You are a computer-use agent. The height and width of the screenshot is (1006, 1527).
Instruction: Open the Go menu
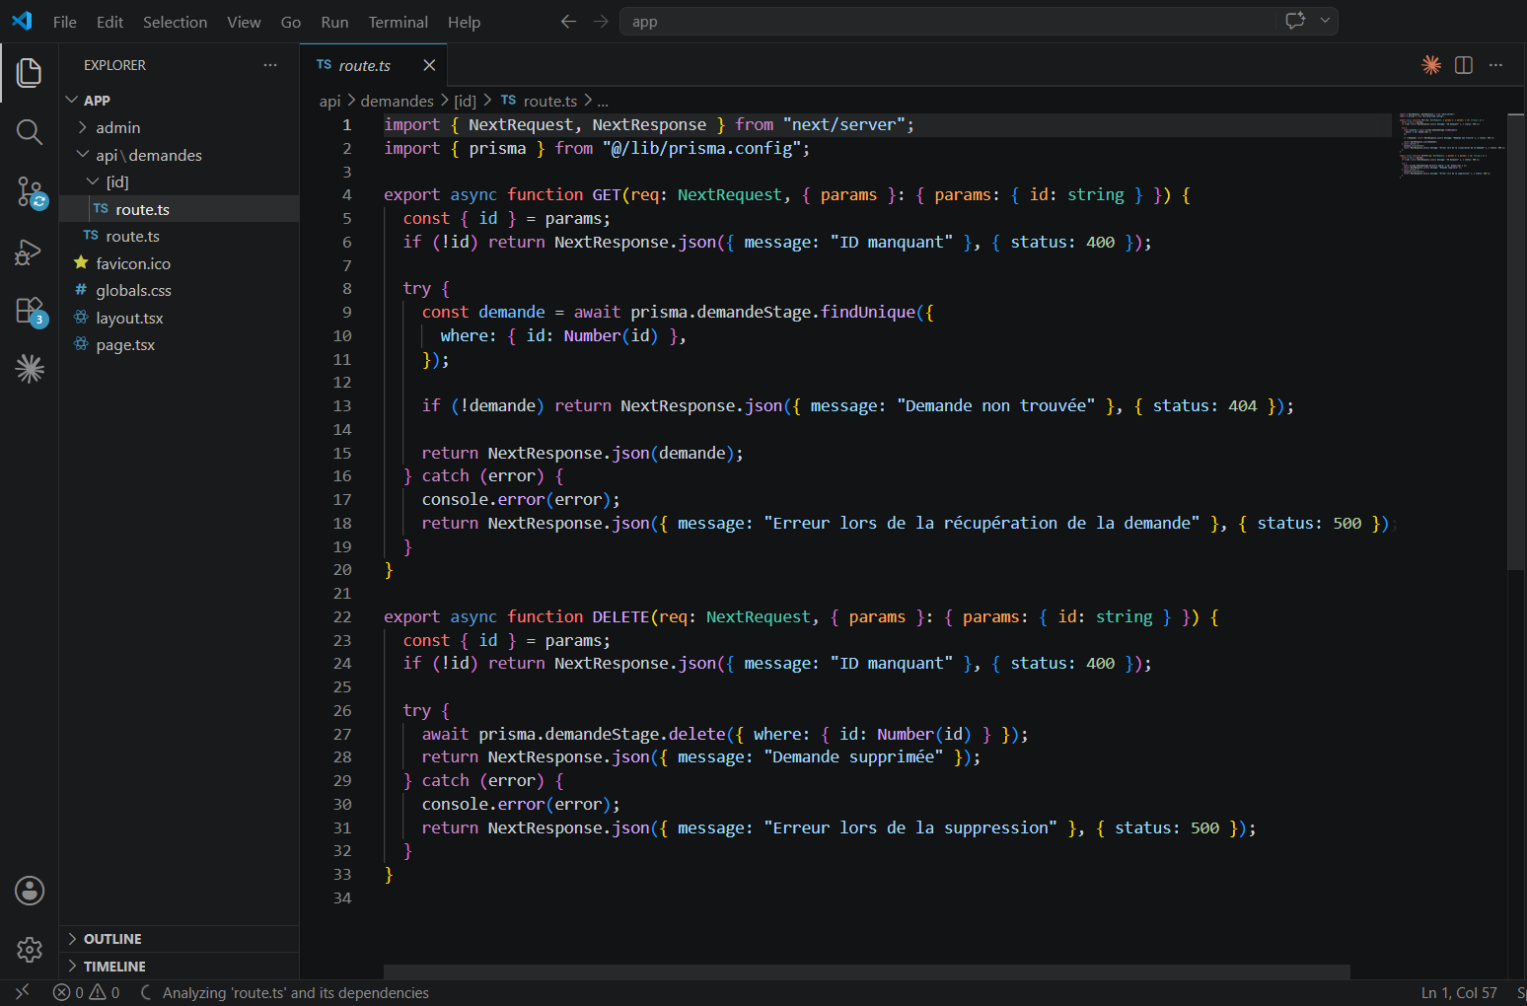coord(291,22)
